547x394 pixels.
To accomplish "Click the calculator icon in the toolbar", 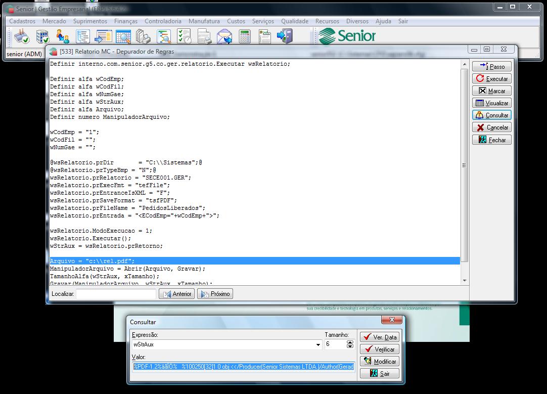I will [x=245, y=37].
